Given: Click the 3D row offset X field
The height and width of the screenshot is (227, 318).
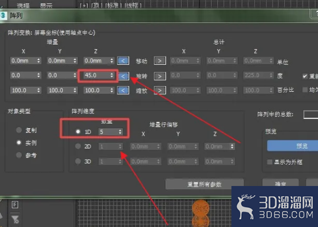Looking at the screenshot, I should tap(145, 162).
